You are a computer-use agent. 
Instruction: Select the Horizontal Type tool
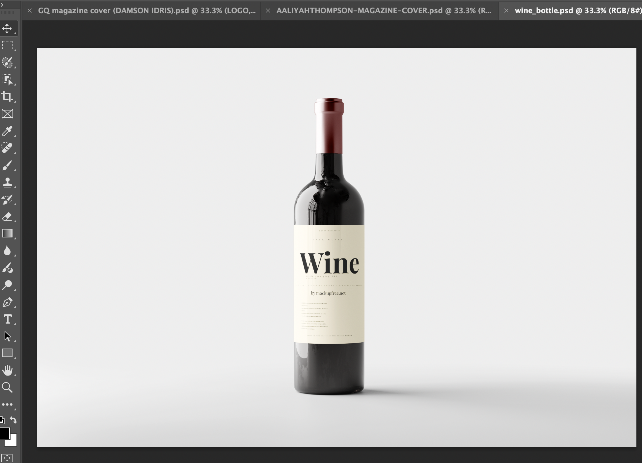[7, 319]
